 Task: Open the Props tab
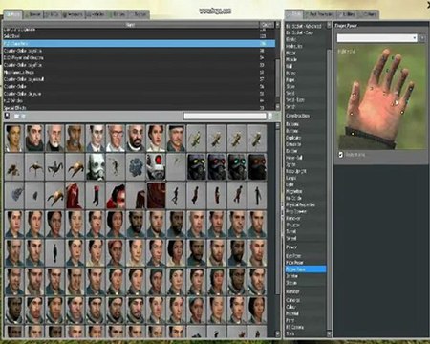(x=12, y=14)
